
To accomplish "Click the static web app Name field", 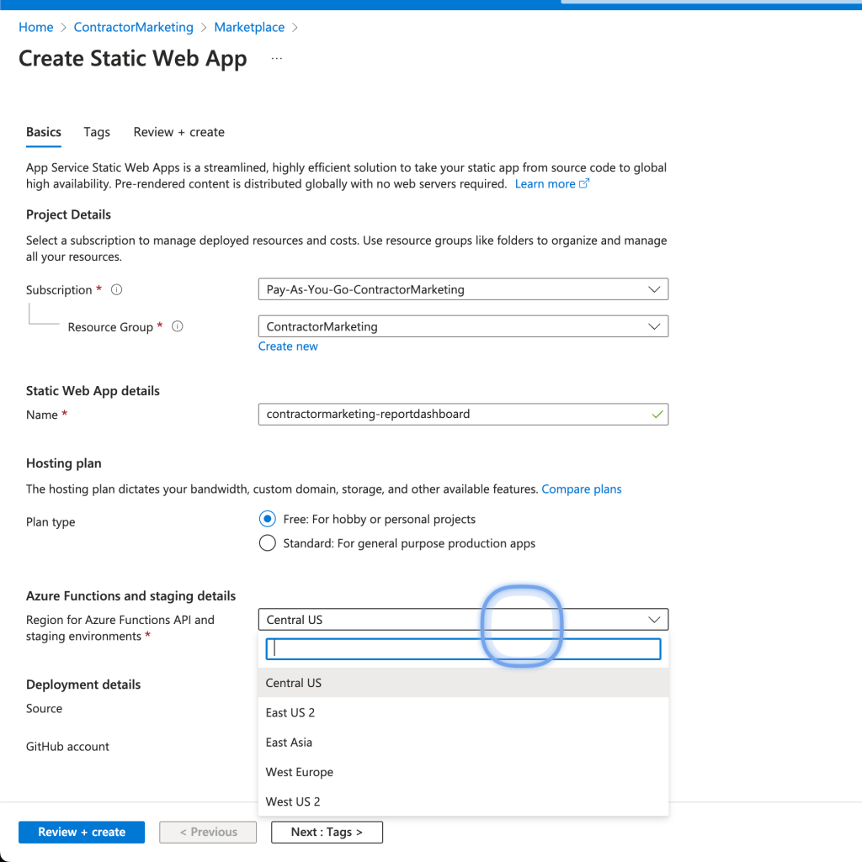I will 463,415.
